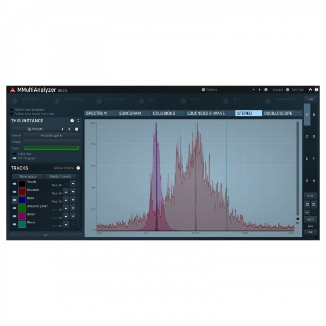Click the Guitar magenta color swatch
Image resolution: width=326 pixels, height=326 pixels.
[22, 216]
